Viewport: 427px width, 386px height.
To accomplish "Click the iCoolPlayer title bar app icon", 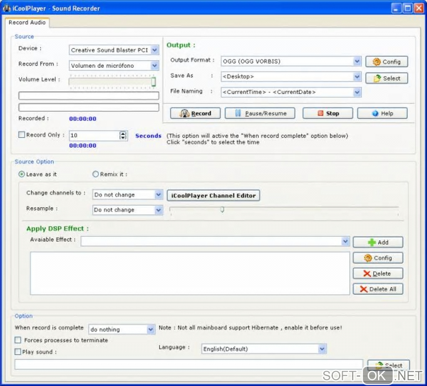I will point(6,8).
